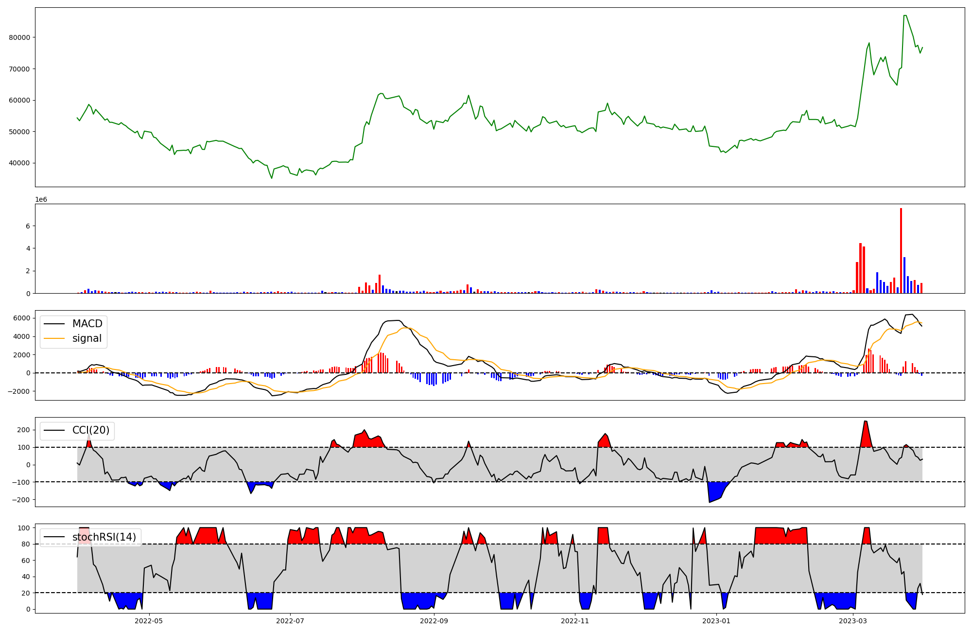
Task: Click the stochRSI(14) legend label
Action: point(104,537)
